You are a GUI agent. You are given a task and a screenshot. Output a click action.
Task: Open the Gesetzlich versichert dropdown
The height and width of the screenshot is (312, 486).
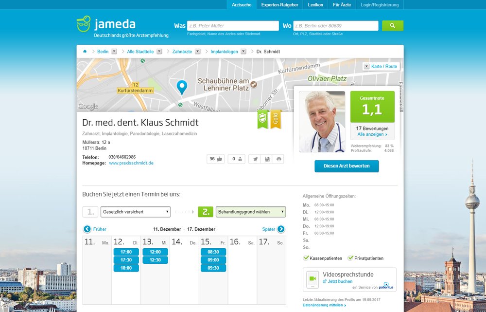[135, 211]
